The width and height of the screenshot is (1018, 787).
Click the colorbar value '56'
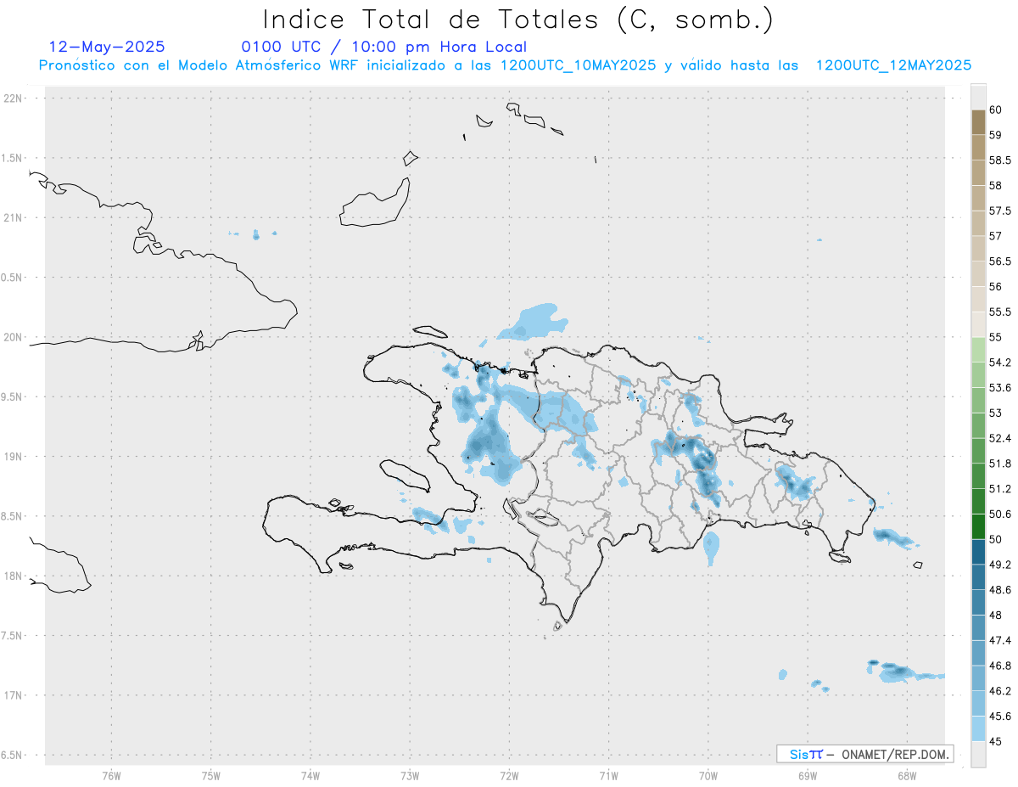click(x=996, y=287)
